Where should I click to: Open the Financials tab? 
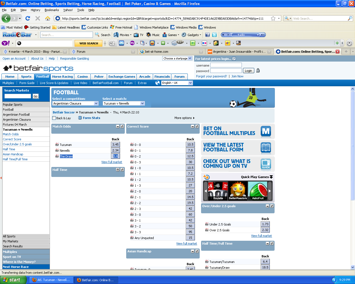(162, 77)
